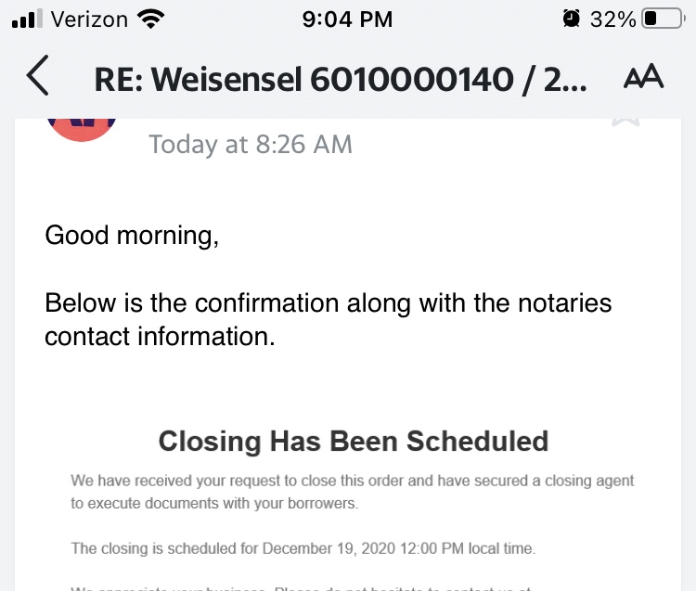Tap the "Below is the confirmation" sentence
Screen dimensions: 696x591
pyautogui.click(x=329, y=303)
